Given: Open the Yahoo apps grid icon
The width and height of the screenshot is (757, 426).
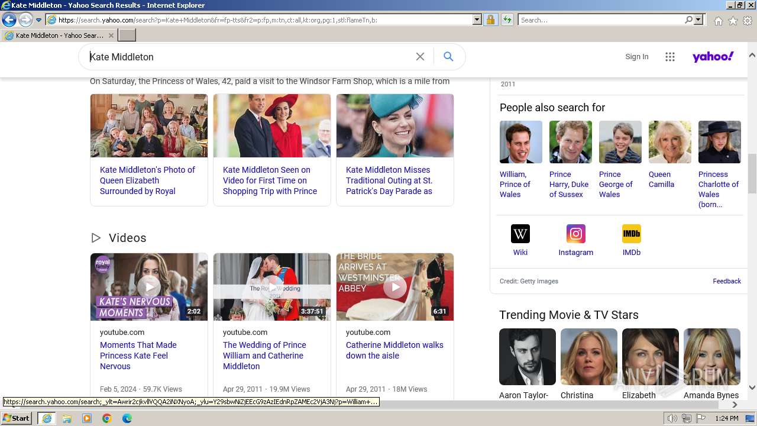Looking at the screenshot, I should [x=670, y=57].
